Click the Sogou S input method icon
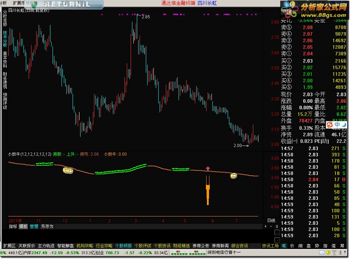The height and width of the screenshot is (259, 350). 330,125
